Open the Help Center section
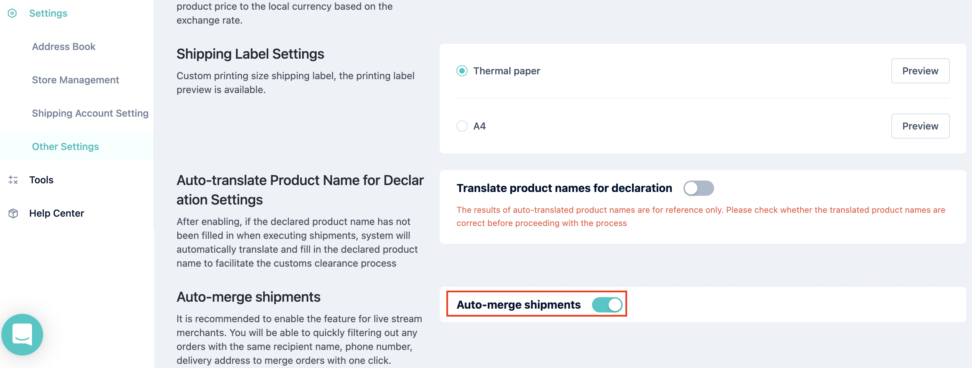Screen dimensions: 972x368 tap(57, 213)
